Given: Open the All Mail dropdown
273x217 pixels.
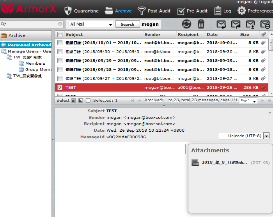Looking at the screenshot, I should pos(91,24).
